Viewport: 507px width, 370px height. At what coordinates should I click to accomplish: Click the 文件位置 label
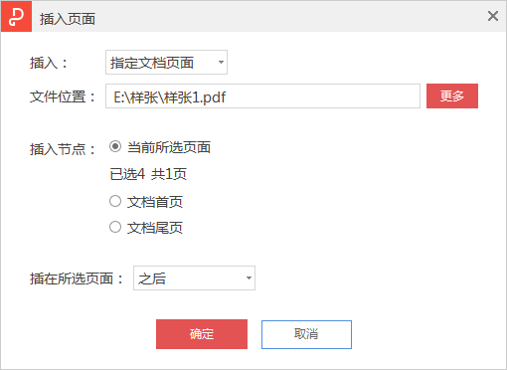coord(63,97)
